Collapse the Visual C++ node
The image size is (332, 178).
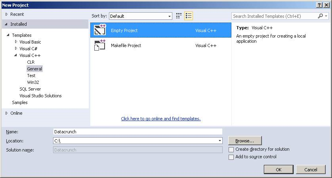15,55
